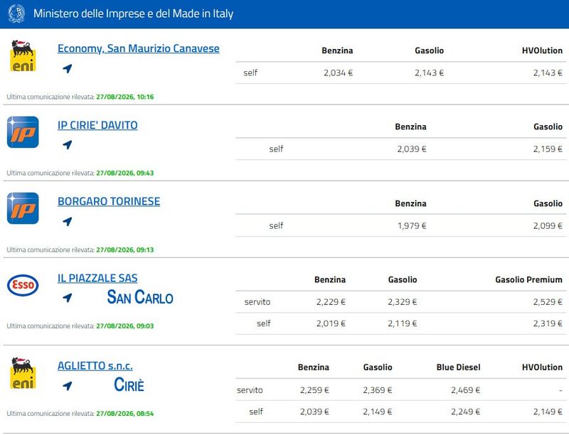
Task: Open the IL PIAZZALE SAS link
Action: pyautogui.click(x=97, y=278)
